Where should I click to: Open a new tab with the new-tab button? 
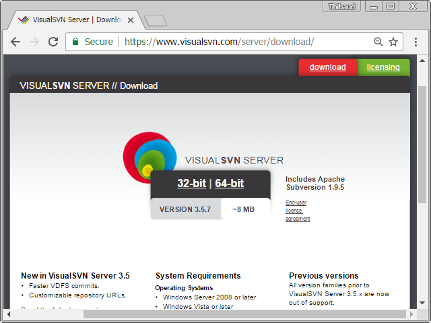coord(155,20)
